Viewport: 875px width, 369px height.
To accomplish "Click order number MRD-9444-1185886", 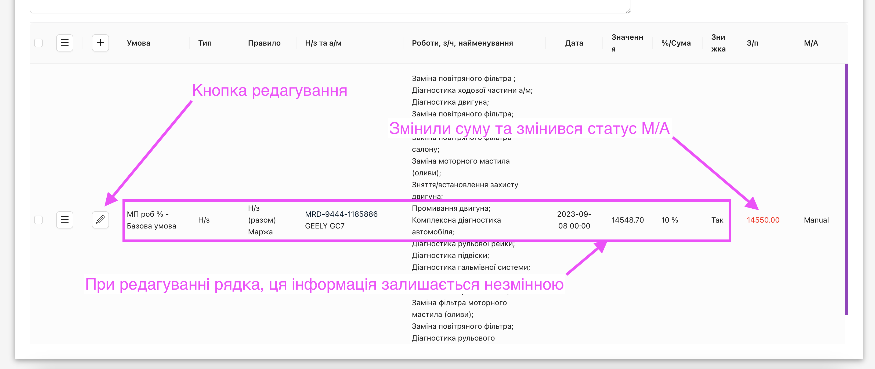I will tap(341, 214).
